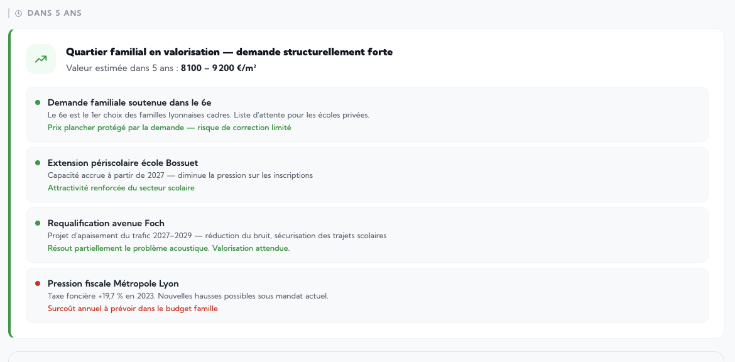Open the card Extension périscolaire école Bossuet
The height and width of the screenshot is (362, 735).
pos(367,175)
